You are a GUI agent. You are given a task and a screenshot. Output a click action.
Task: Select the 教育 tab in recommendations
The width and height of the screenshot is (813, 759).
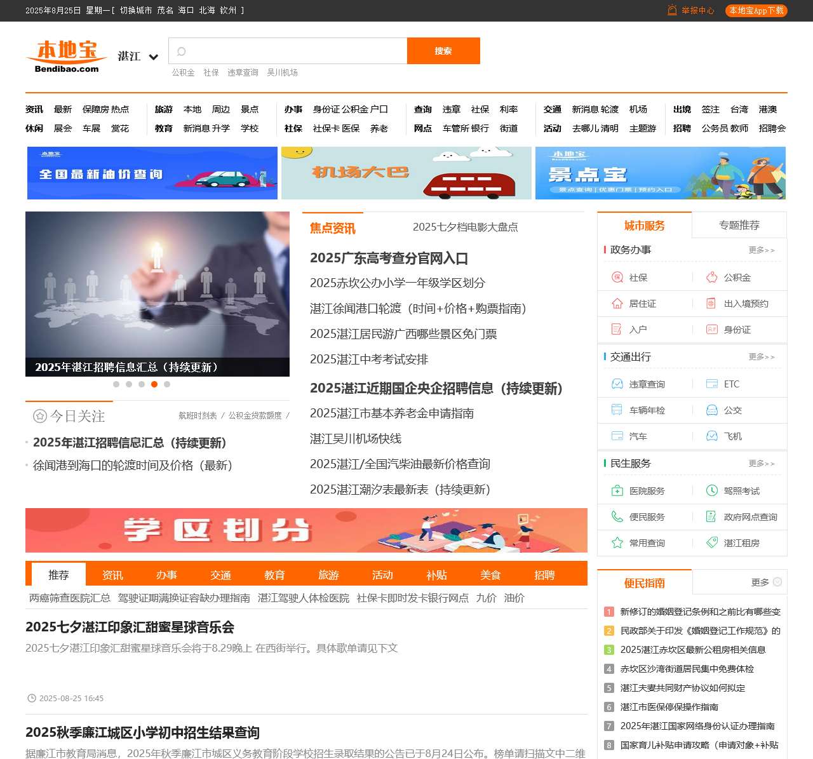coord(274,575)
